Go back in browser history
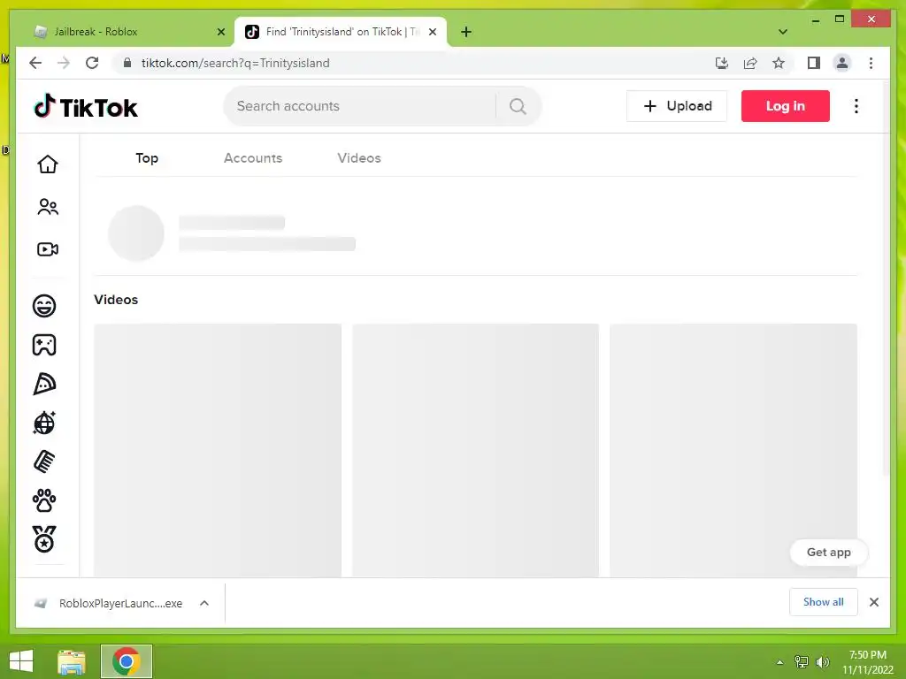This screenshot has height=679, width=906. click(x=35, y=63)
